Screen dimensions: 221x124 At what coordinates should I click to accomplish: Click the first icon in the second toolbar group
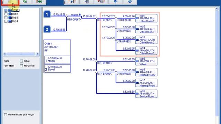[x=72, y=2]
